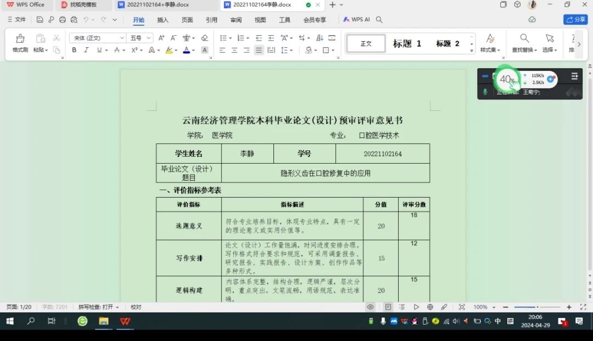Switch to web layout view icon
The width and height of the screenshot is (593, 341).
click(x=430, y=307)
